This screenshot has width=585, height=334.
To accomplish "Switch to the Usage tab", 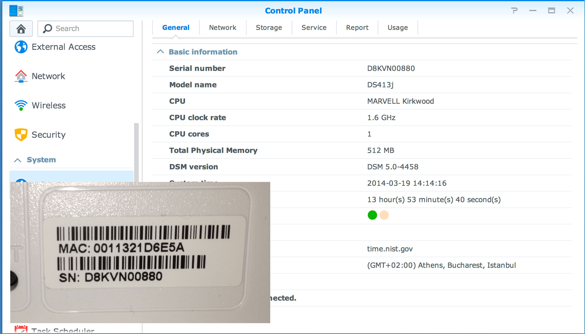I will tap(398, 28).
